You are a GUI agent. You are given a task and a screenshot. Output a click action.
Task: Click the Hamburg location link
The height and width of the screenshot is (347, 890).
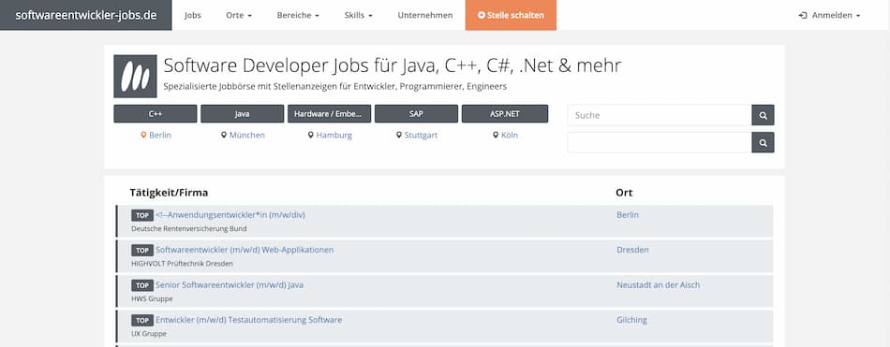coord(334,135)
